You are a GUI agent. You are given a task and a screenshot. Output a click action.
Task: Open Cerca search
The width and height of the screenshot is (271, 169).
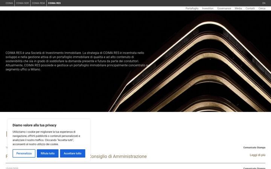[x=262, y=8]
